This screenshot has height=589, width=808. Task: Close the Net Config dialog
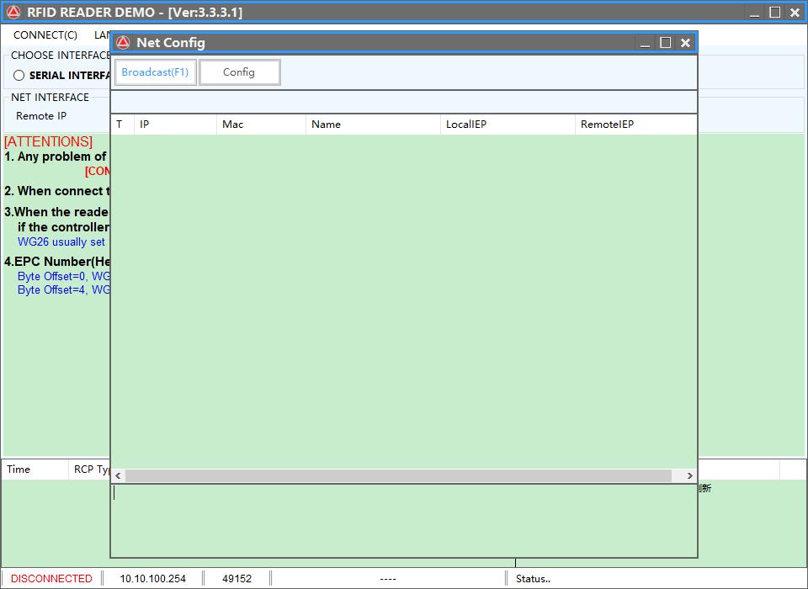[x=685, y=43]
